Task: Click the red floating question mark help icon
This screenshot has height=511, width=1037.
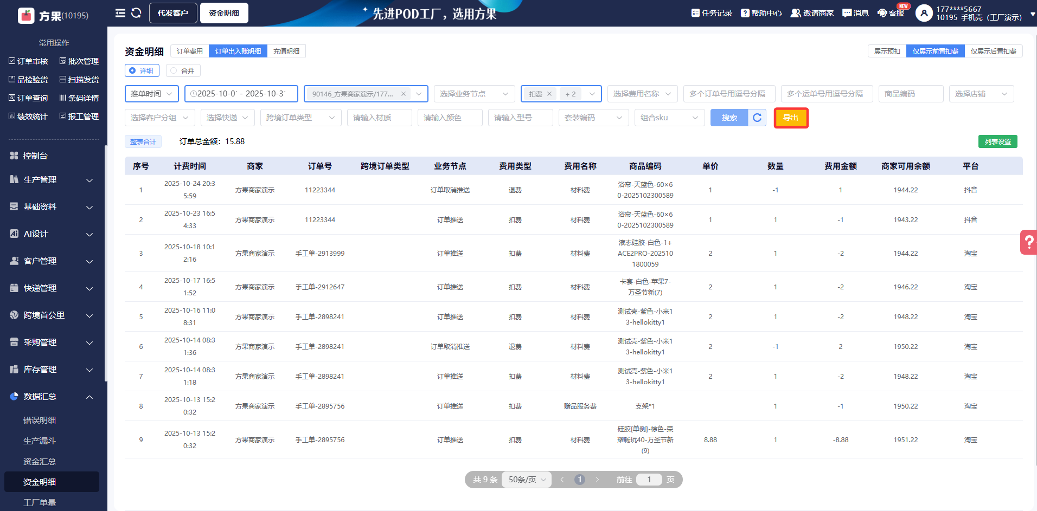Action: (1028, 242)
